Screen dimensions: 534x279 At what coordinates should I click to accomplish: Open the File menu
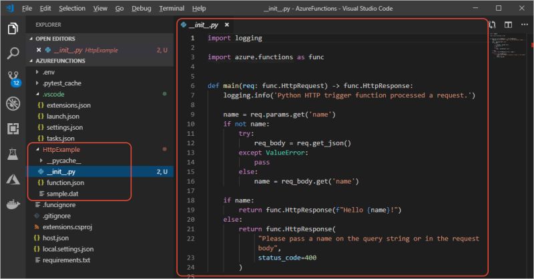pos(27,9)
